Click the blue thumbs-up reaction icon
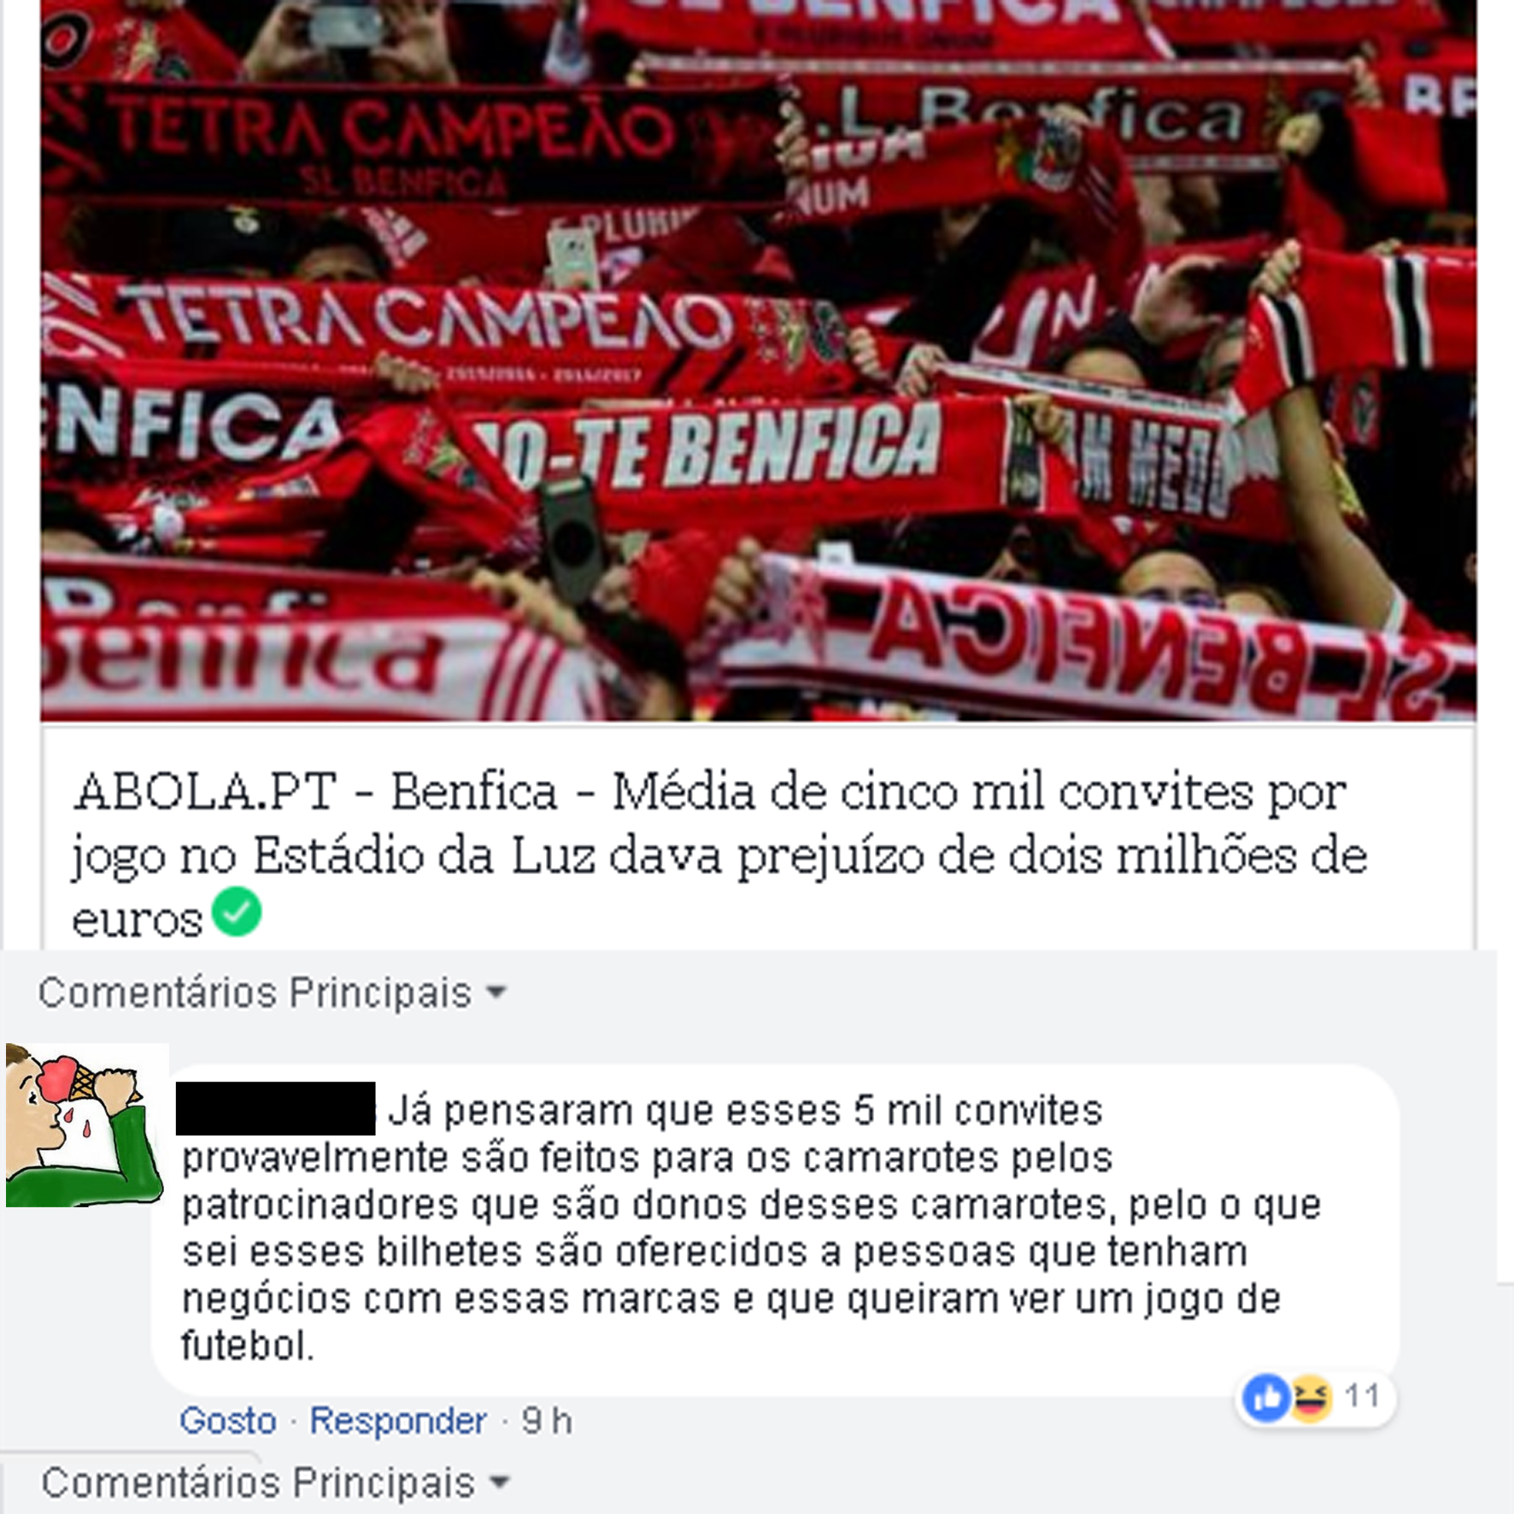Image resolution: width=1514 pixels, height=1514 pixels. tap(1267, 1398)
